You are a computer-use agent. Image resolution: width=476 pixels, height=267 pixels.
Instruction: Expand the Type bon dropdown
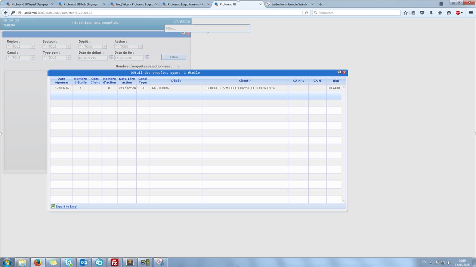point(68,57)
